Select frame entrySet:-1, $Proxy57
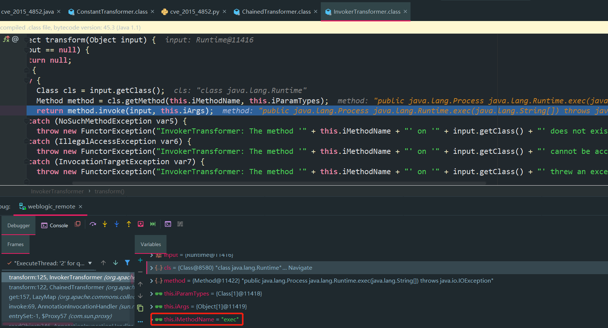The height and width of the screenshot is (328, 608). pos(68,316)
